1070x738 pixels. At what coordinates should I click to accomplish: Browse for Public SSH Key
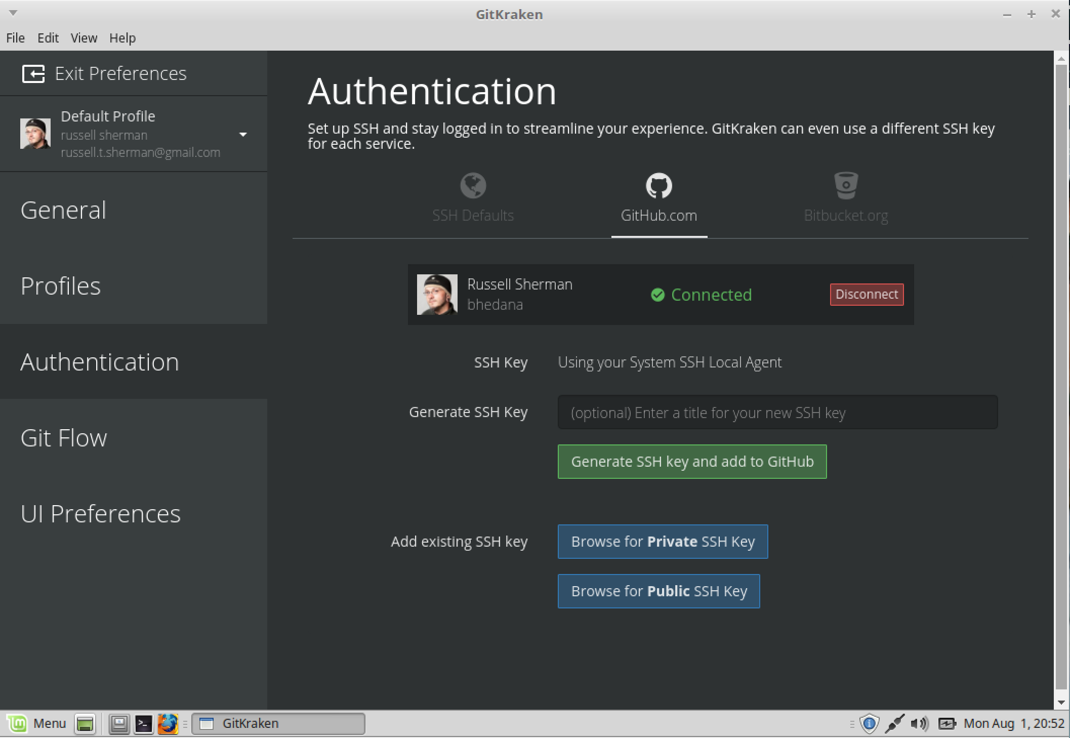click(659, 591)
